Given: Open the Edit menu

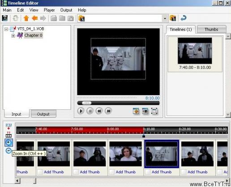Looking at the screenshot, I should [x=21, y=10].
